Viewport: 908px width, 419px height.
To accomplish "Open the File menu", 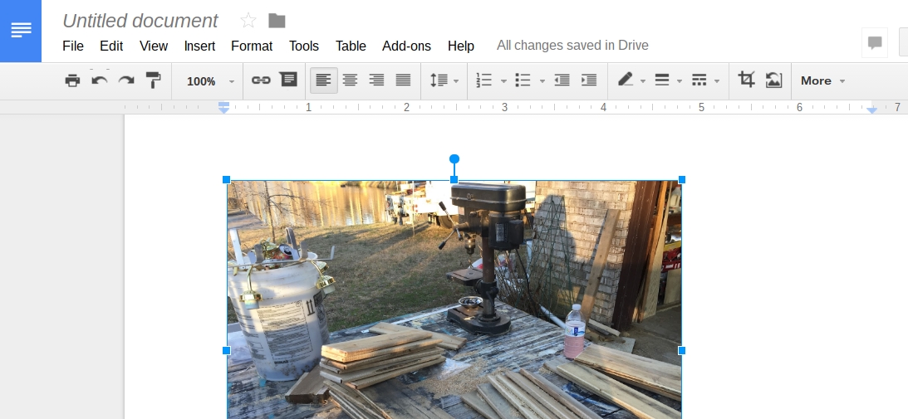I will 73,46.
